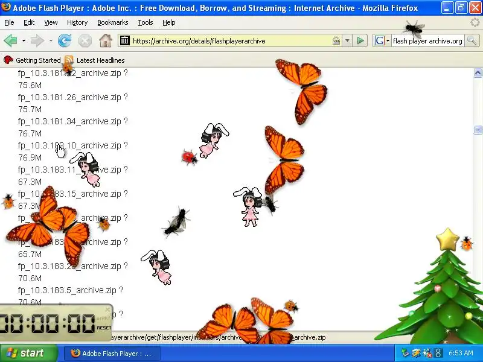Click the ? next to fp_10.3.181.34_archive.zip

(x=126, y=121)
